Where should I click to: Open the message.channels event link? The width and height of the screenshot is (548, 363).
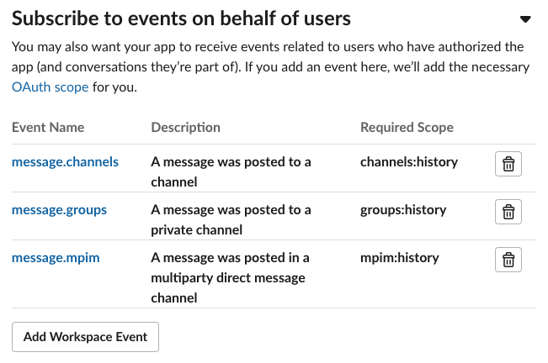65,161
